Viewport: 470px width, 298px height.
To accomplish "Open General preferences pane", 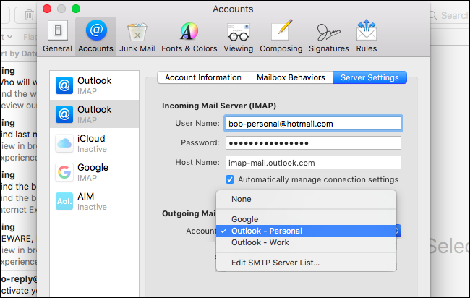I will click(57, 36).
